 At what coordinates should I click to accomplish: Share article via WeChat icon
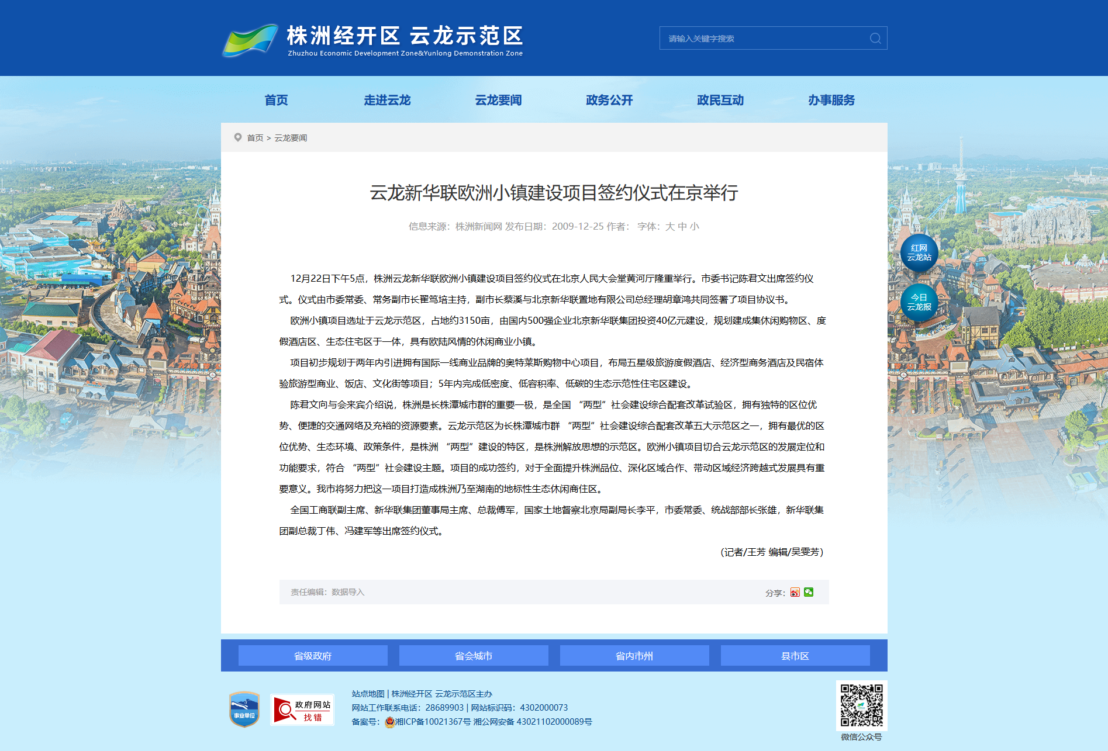click(x=809, y=592)
